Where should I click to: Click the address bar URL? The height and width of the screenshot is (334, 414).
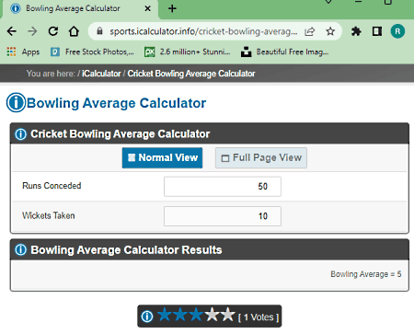pyautogui.click(x=203, y=31)
